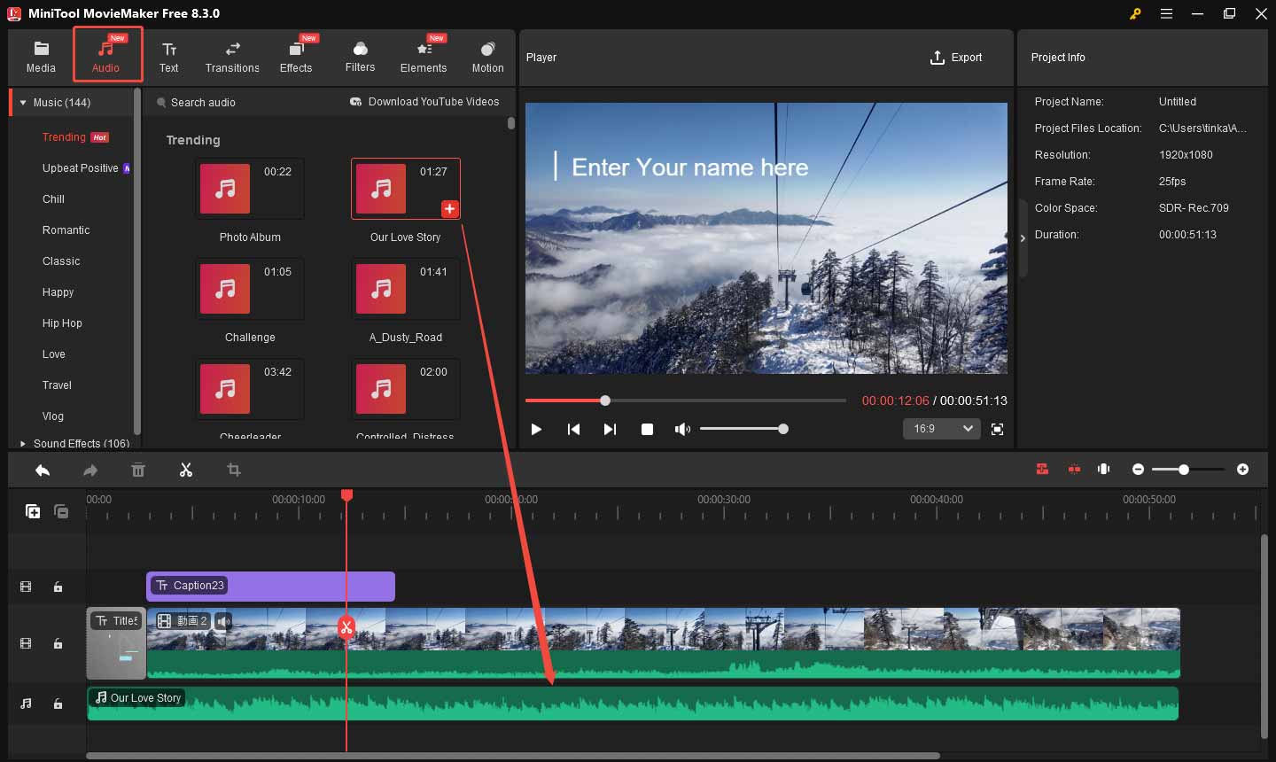The width and height of the screenshot is (1276, 762).
Task: Select the Trending music category
Action: pyautogui.click(x=64, y=137)
